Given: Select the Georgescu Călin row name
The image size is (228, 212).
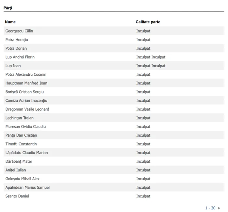Looking at the screenshot, I should tap(19, 31).
